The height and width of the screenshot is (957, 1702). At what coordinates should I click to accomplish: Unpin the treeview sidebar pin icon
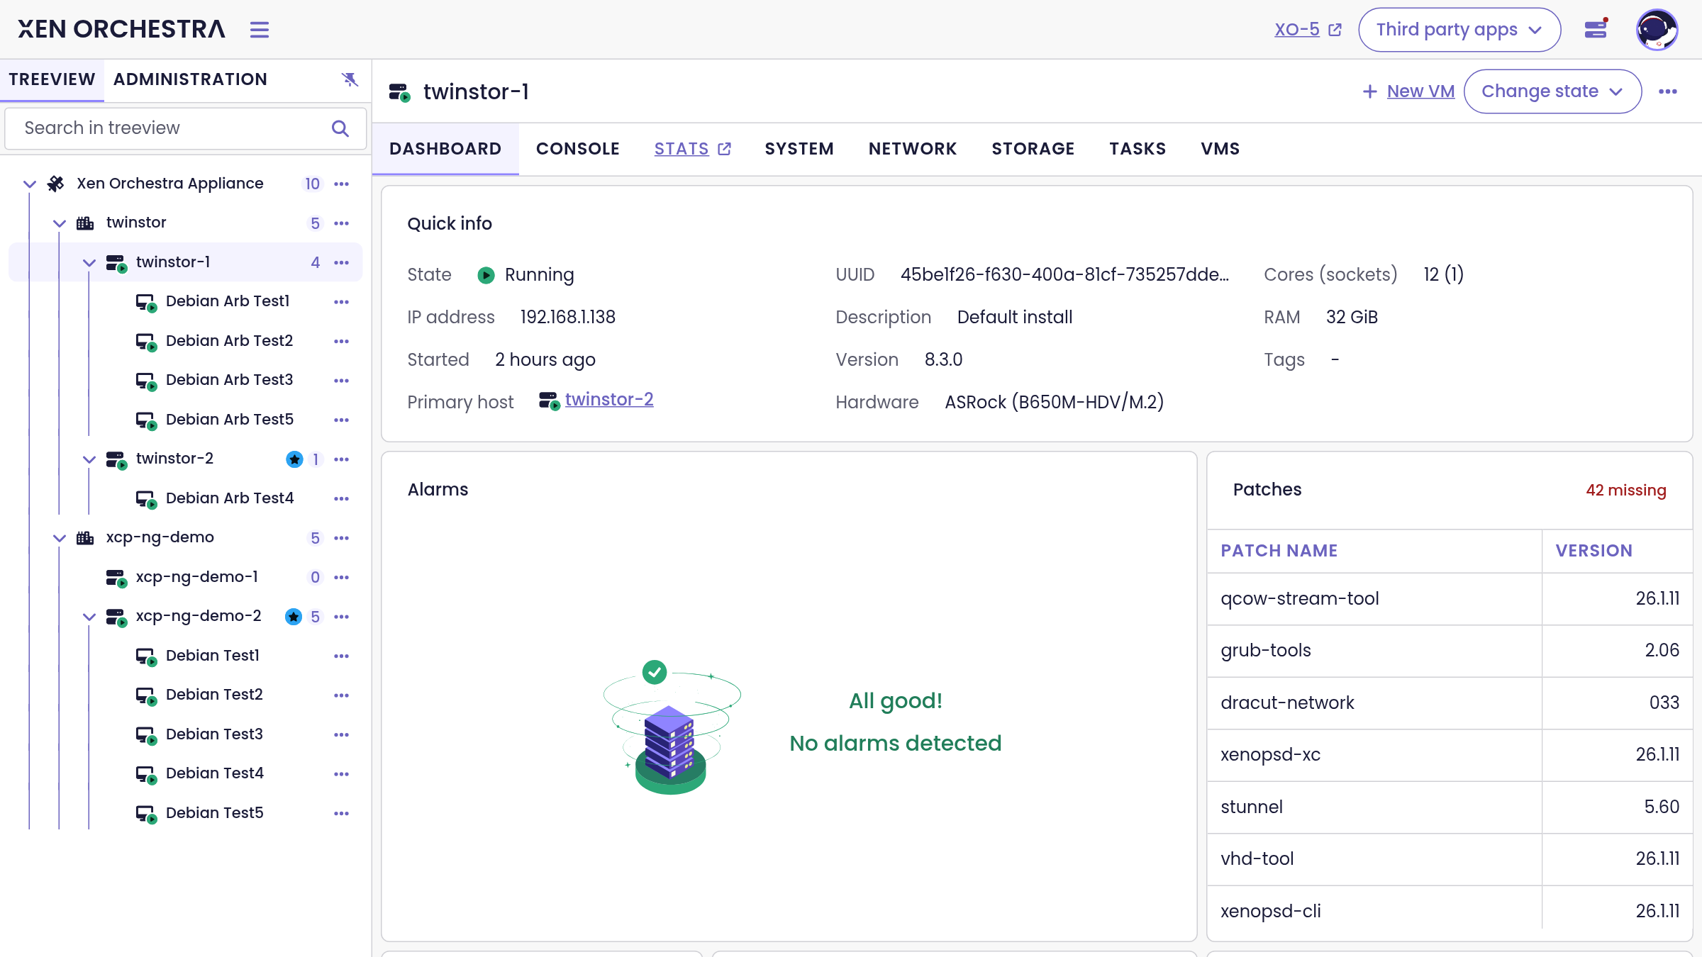[350, 79]
